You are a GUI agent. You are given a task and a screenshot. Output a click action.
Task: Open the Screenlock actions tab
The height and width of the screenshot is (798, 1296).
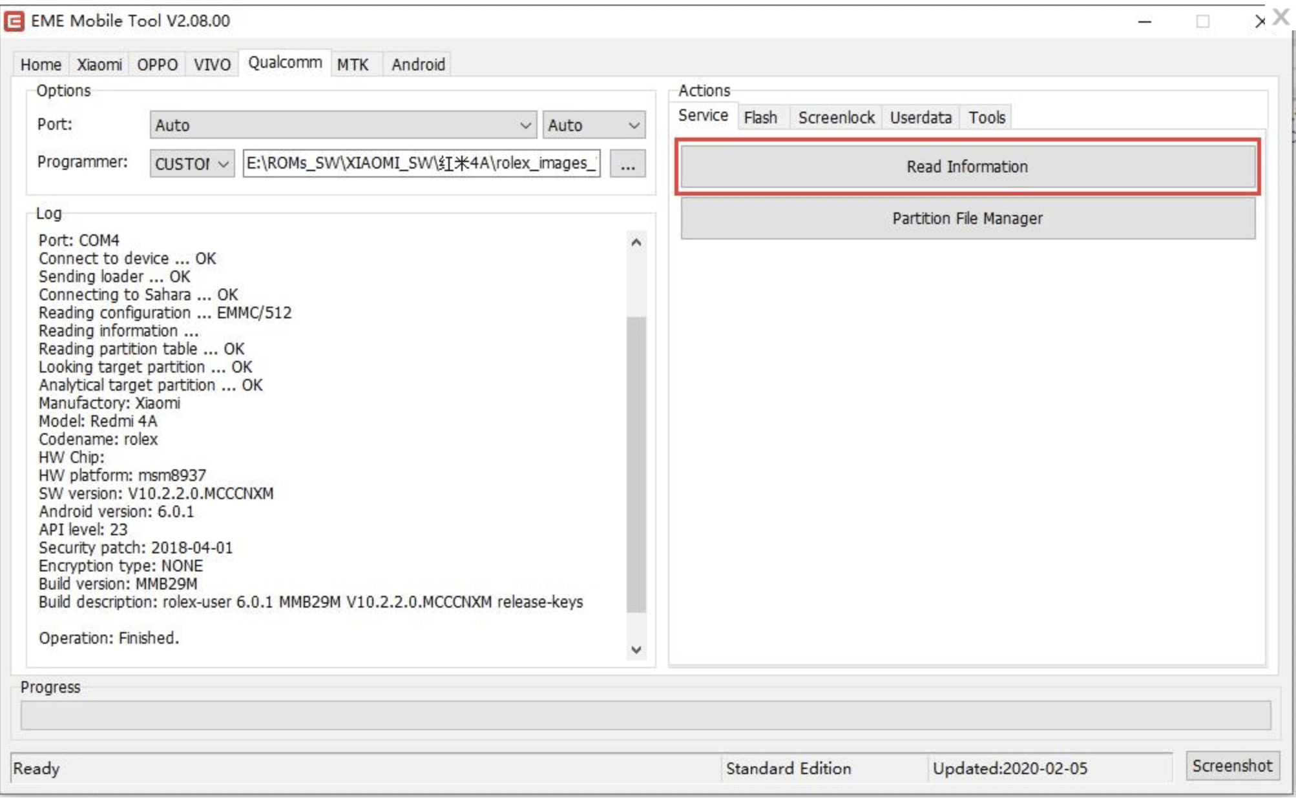836,118
